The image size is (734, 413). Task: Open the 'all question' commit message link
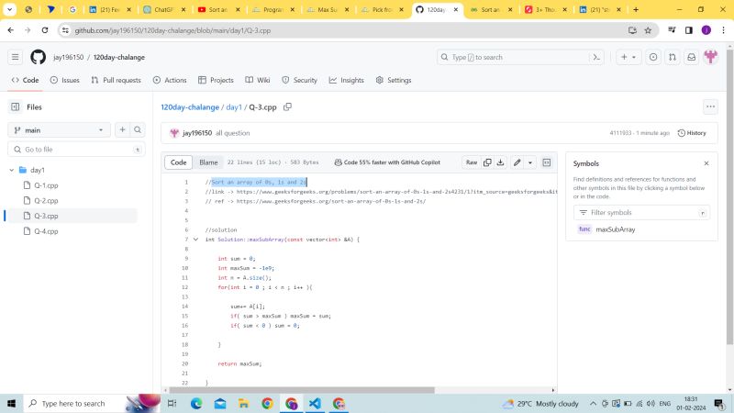(x=233, y=133)
